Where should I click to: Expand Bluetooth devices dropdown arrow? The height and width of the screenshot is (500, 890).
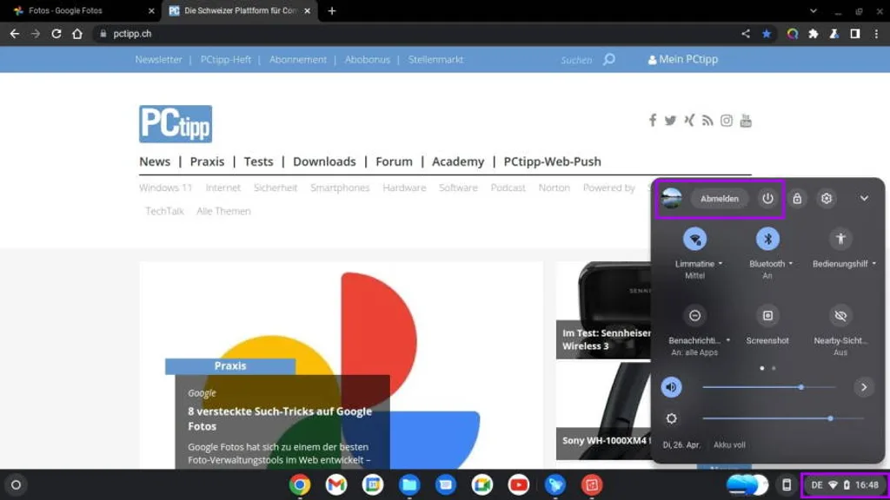coord(791,264)
